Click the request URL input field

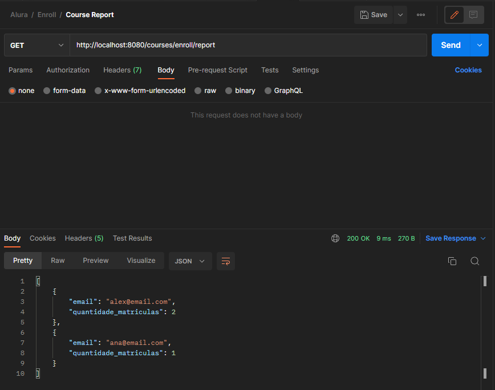(x=248, y=45)
